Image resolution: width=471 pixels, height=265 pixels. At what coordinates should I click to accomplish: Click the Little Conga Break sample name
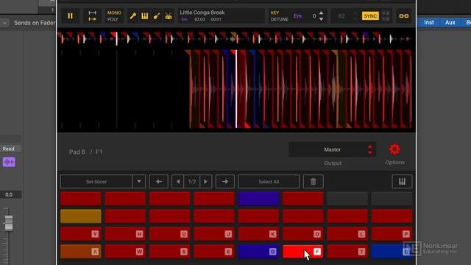pos(202,13)
